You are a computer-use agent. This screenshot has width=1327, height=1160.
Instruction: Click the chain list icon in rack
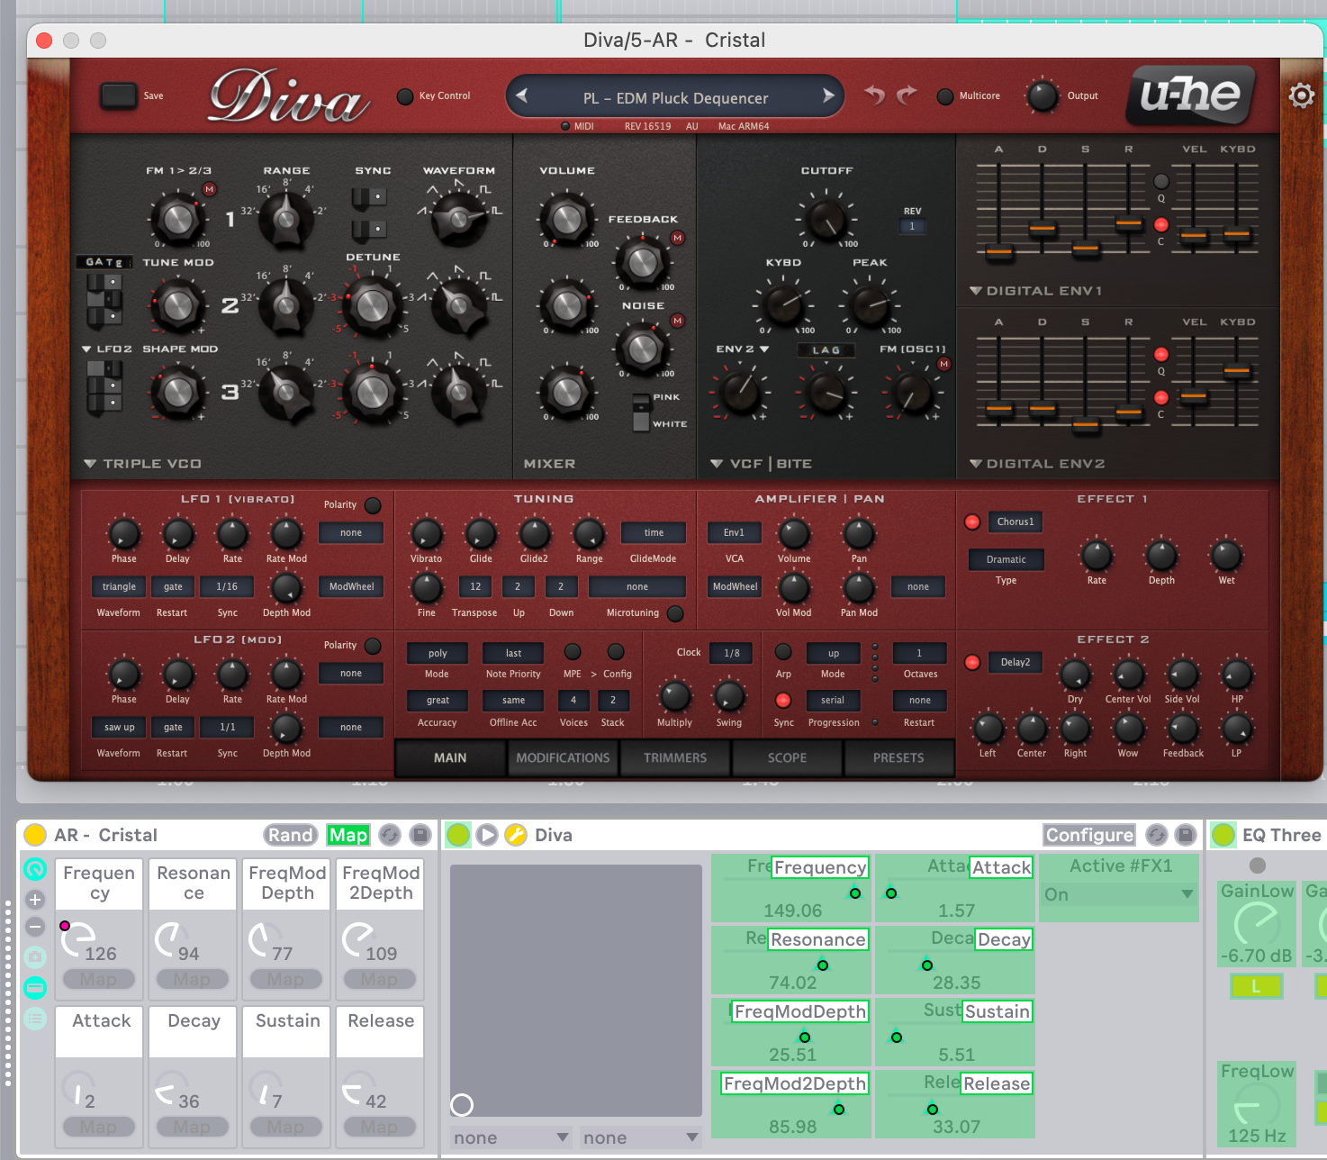point(35,1019)
